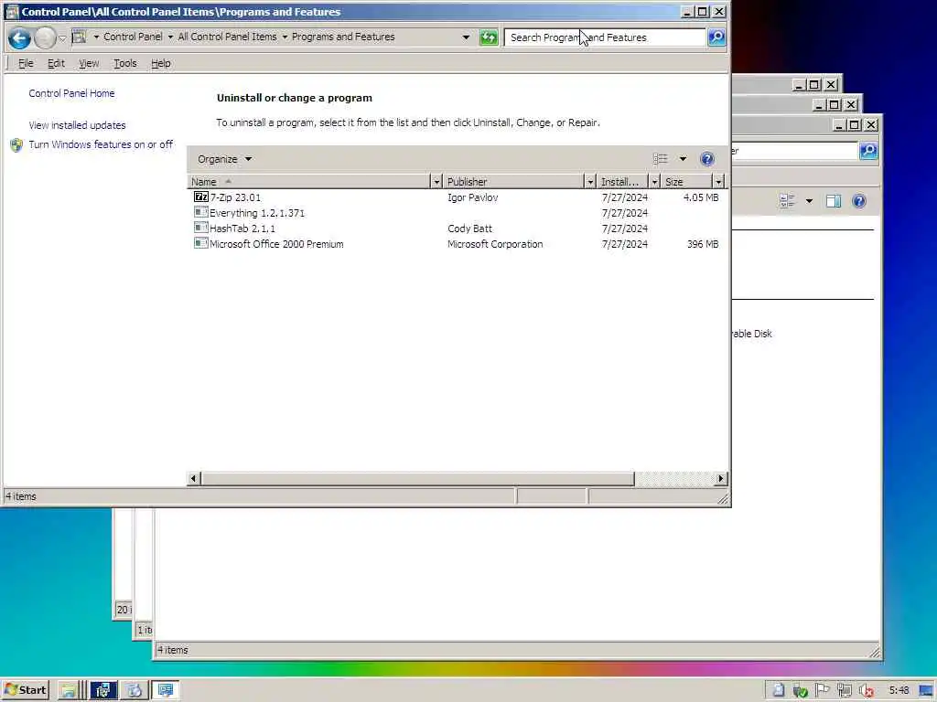937x702 pixels.
Task: Select the Everything 1.2.1.371 entry
Action: coord(257,213)
